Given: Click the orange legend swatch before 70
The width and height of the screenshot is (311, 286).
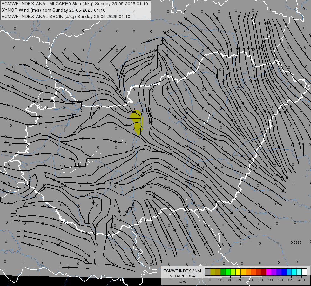Looking at the screenshot, I should coord(248,272).
